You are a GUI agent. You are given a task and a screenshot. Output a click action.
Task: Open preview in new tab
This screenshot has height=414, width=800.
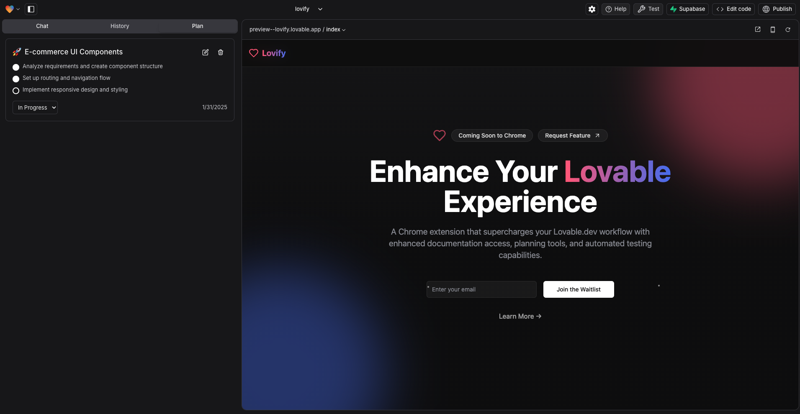point(757,29)
